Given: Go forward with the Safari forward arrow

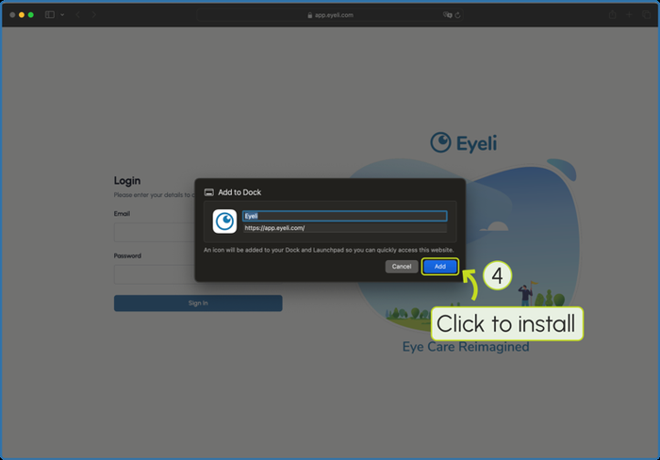Looking at the screenshot, I should pyautogui.click(x=94, y=15).
